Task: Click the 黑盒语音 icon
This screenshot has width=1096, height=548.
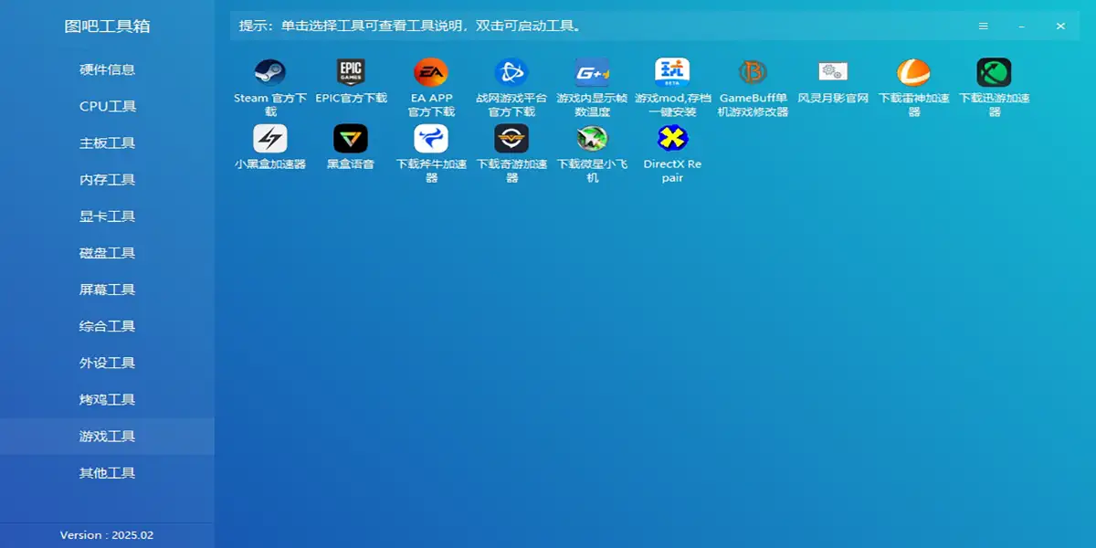Action: (x=351, y=139)
